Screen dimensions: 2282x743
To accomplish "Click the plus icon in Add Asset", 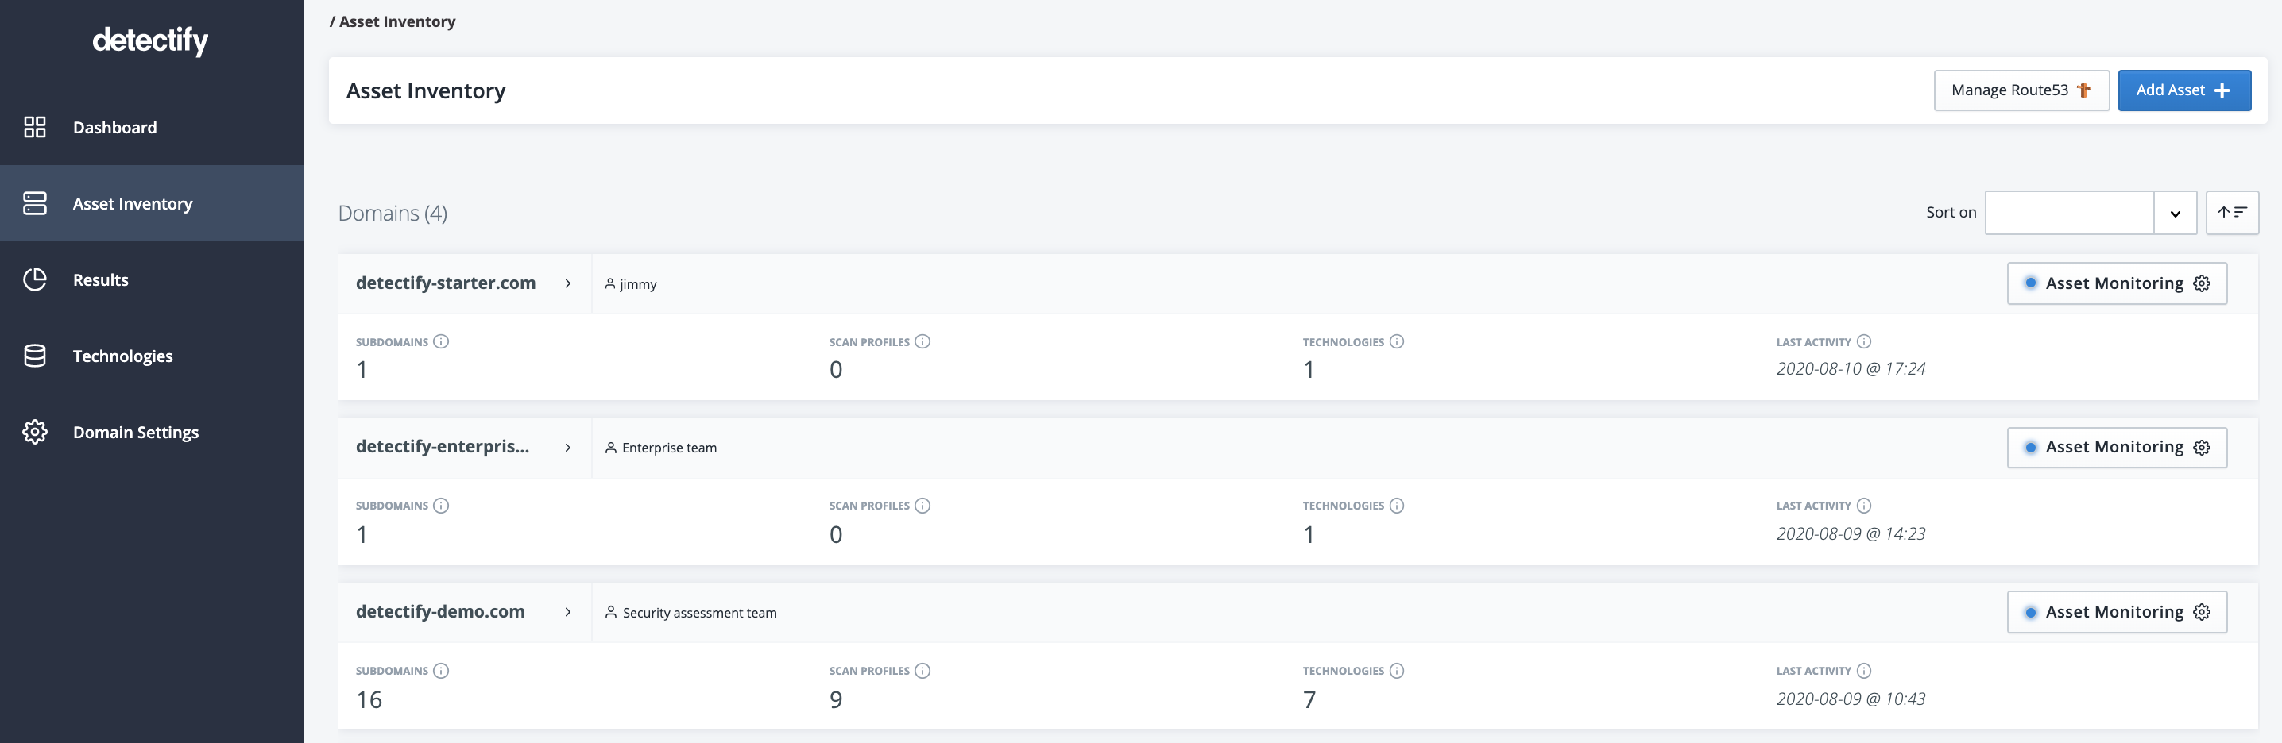I will click(2222, 90).
